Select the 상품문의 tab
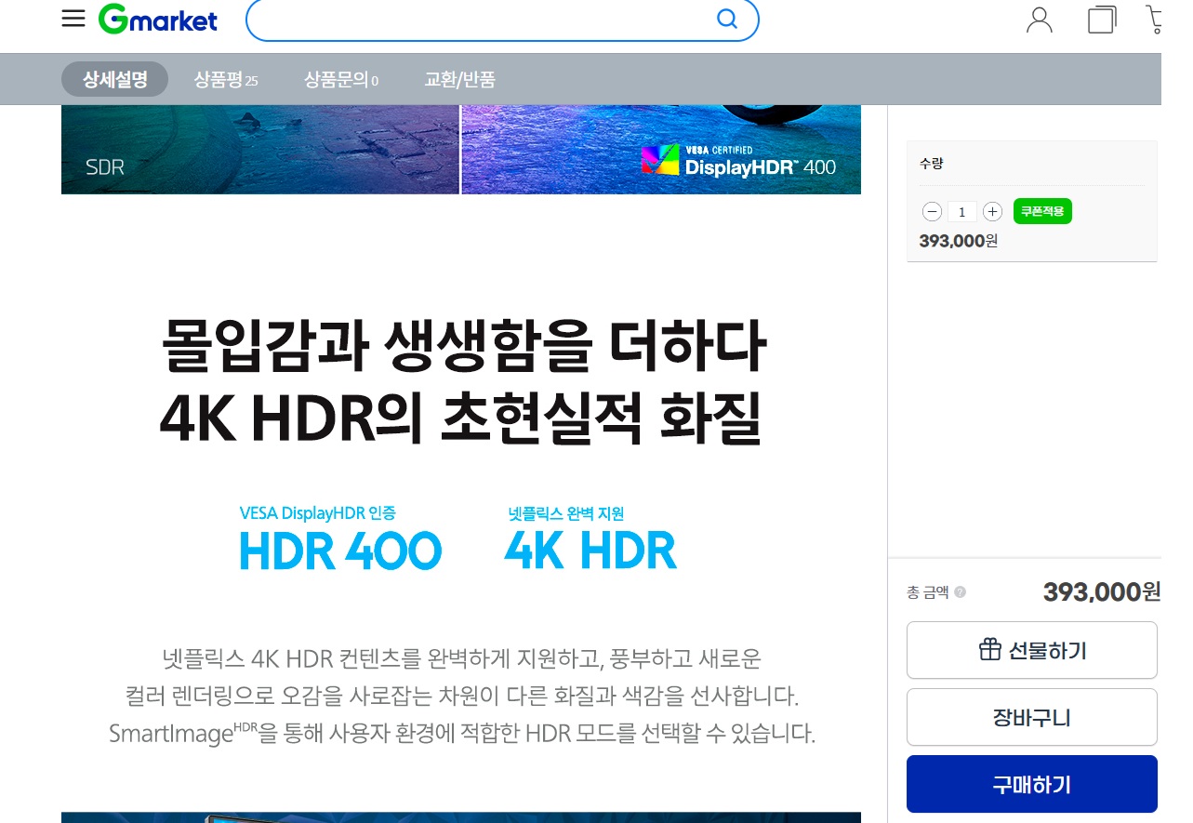 (x=340, y=80)
